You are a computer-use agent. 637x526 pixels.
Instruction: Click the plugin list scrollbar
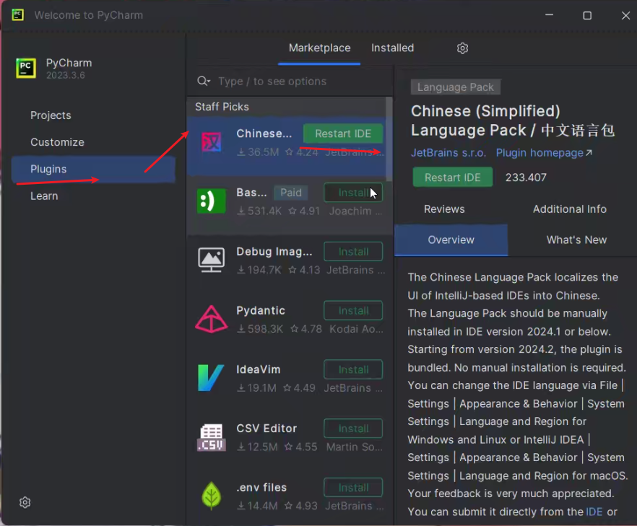[389, 139]
